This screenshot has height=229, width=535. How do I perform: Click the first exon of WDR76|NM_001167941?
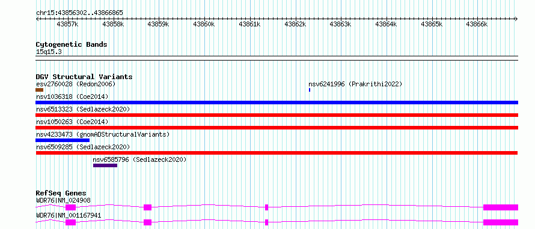click(70, 222)
